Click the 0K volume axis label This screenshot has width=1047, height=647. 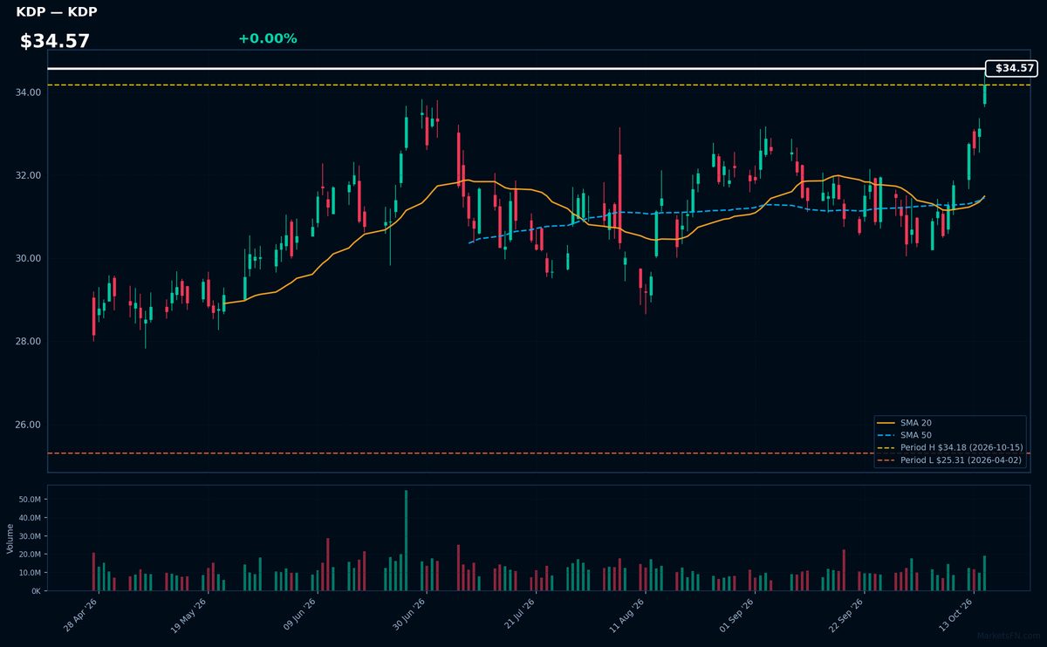(36, 591)
